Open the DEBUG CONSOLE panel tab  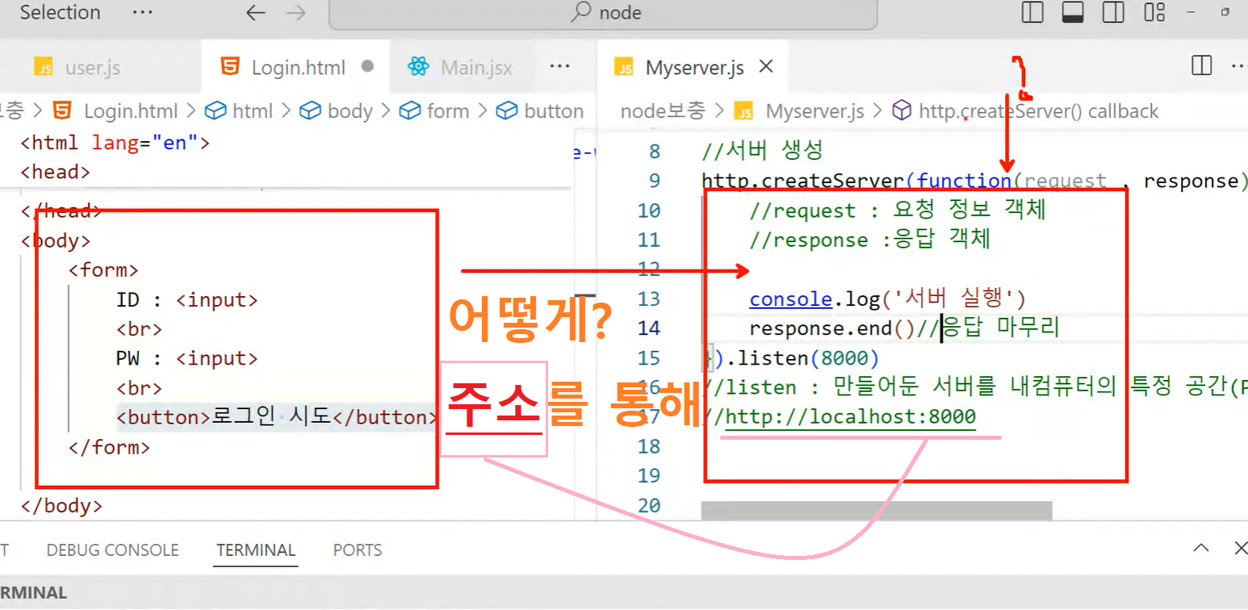click(112, 550)
